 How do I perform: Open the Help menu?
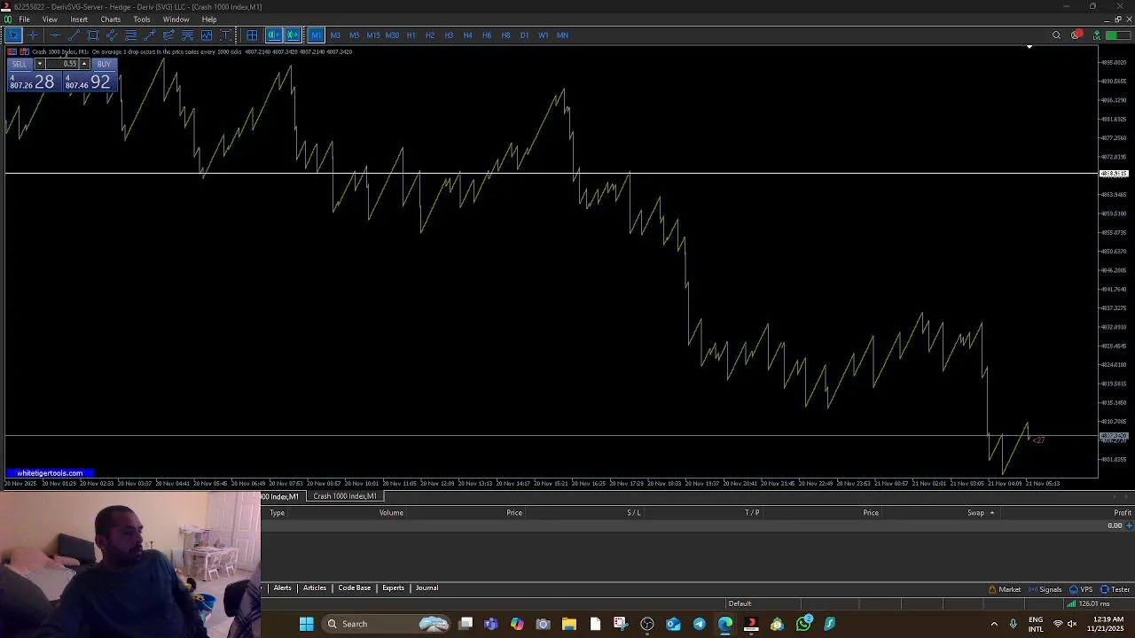209,19
